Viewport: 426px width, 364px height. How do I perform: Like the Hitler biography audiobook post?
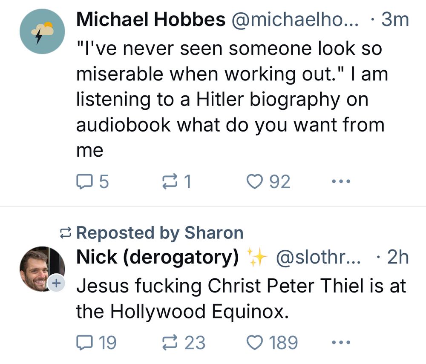pyautogui.click(x=268, y=182)
